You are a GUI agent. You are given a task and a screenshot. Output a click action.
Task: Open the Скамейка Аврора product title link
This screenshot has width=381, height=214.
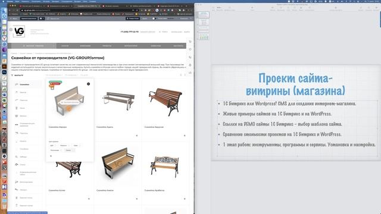58,127
